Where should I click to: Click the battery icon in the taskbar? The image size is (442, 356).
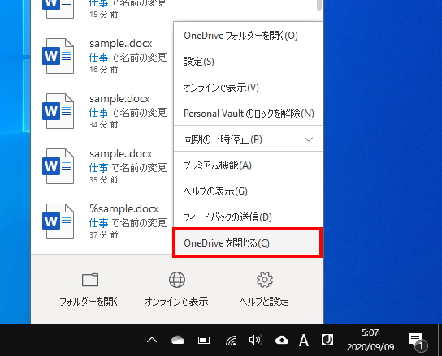pos(204,341)
